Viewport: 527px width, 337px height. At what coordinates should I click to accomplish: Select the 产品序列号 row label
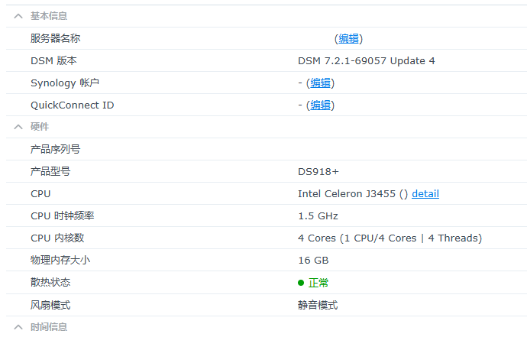click(55, 149)
